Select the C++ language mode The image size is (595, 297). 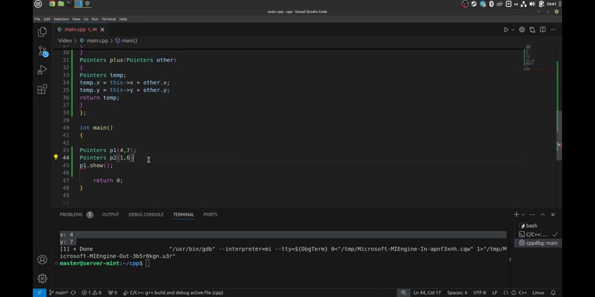[x=522, y=293]
